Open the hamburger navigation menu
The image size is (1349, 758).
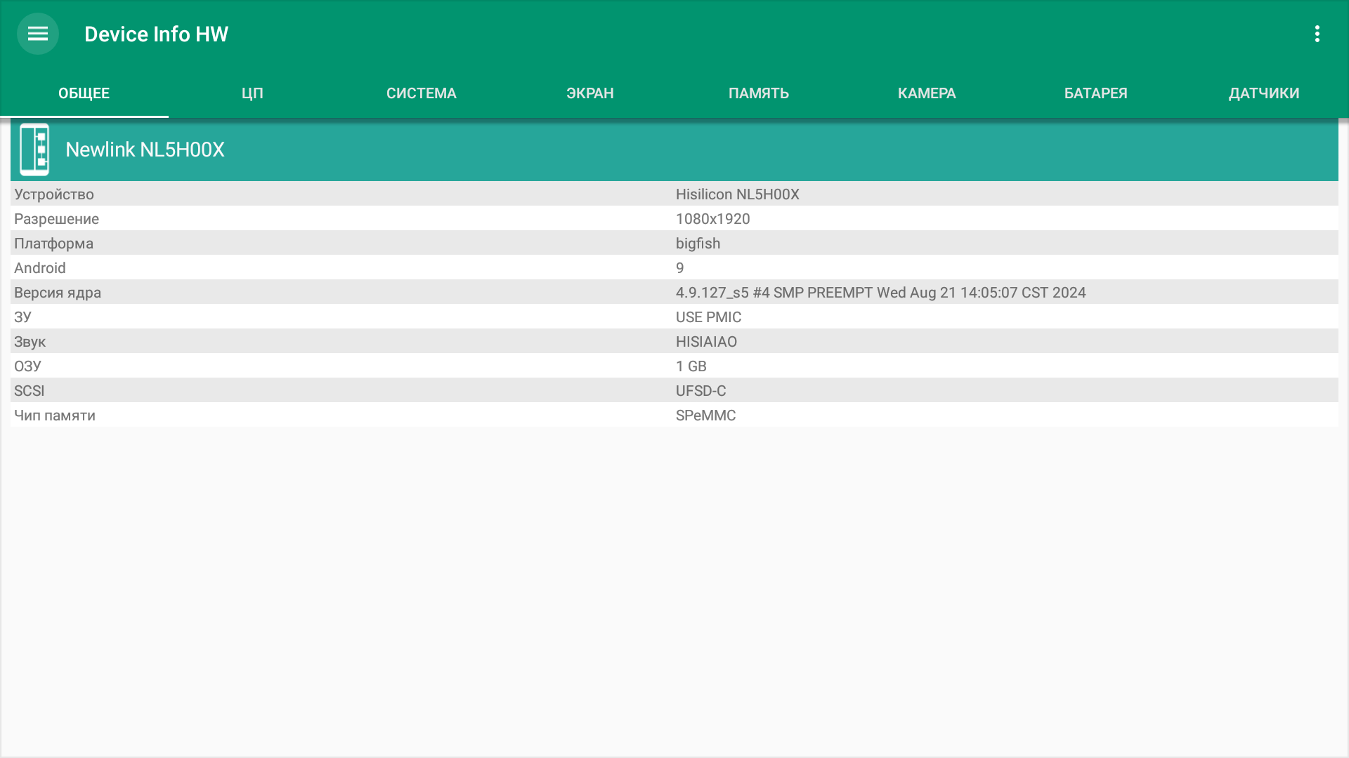pyautogui.click(x=38, y=34)
